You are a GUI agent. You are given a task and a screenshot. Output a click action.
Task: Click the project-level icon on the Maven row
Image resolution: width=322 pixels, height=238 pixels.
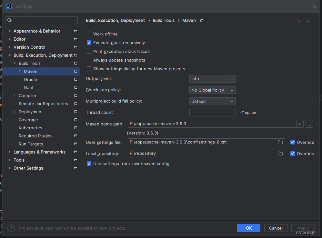pos(75,71)
